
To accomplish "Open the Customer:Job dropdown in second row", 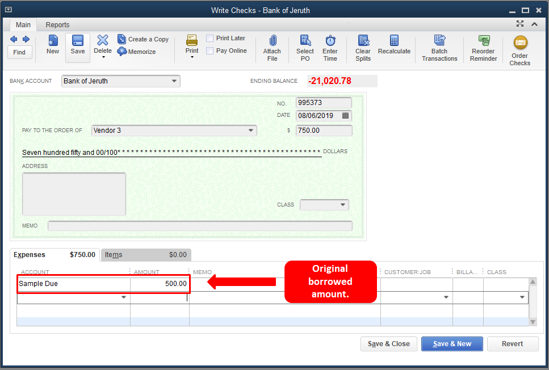I will (446, 297).
